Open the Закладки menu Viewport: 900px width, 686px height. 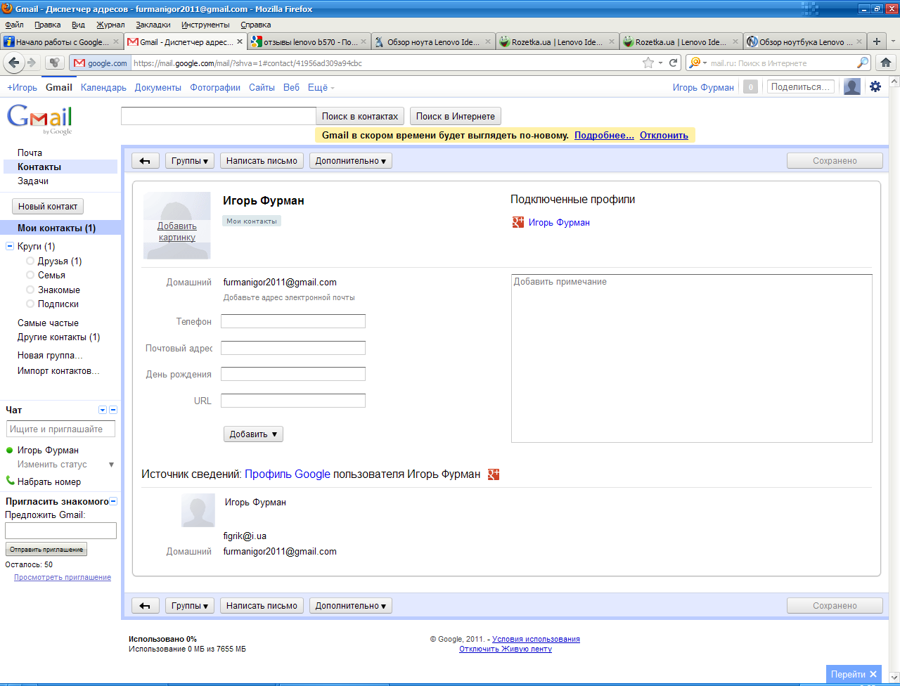[153, 25]
